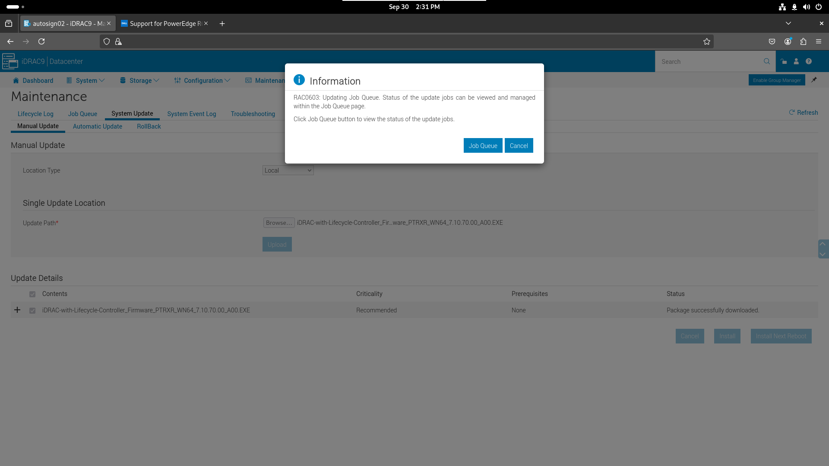829x466 pixels.
Task: Click the search magnifier icon
Action: (767, 61)
